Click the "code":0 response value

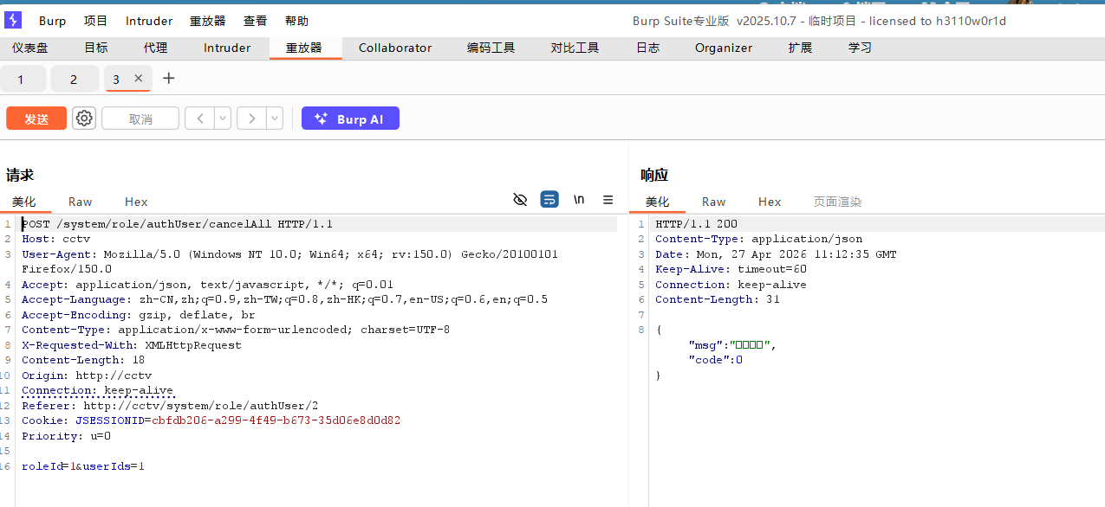tap(716, 360)
